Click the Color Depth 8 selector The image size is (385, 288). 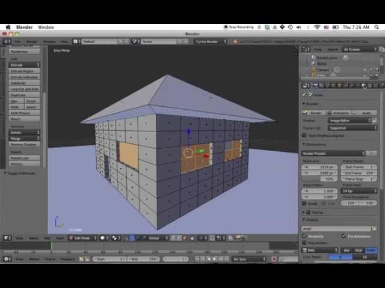coord(340,257)
